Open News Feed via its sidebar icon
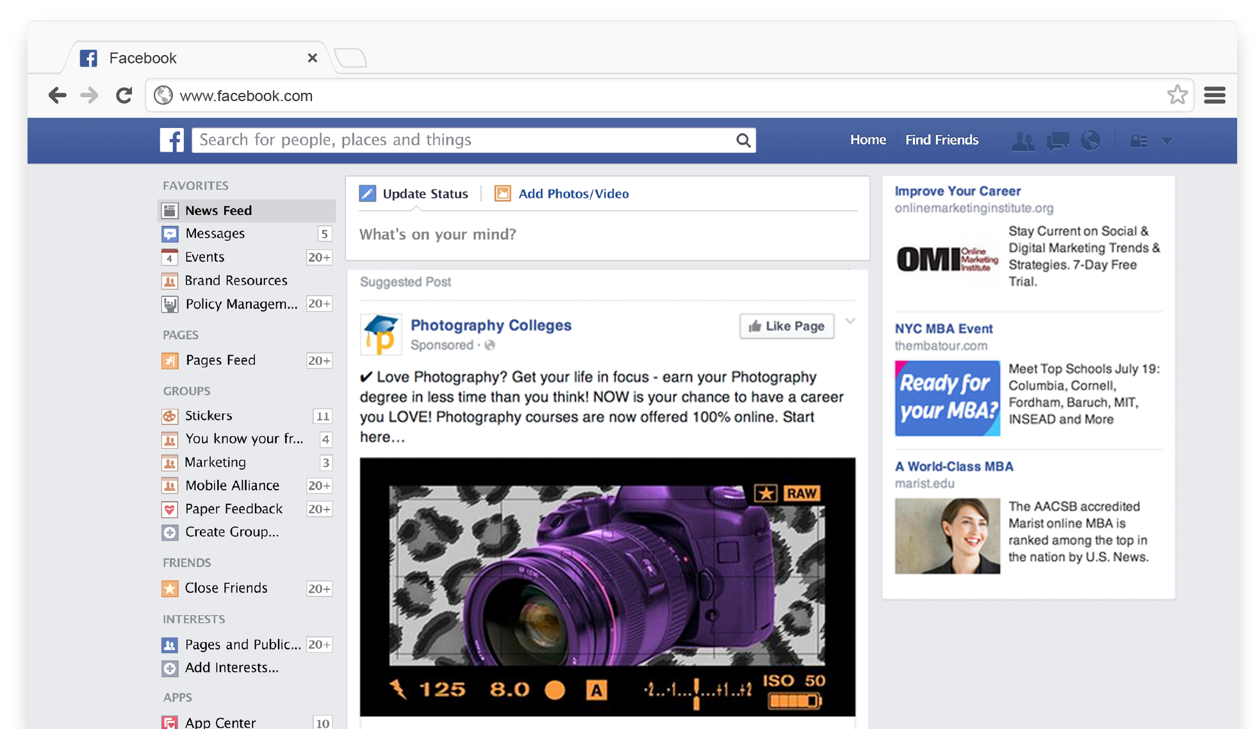This screenshot has height=729, width=1257. (170, 210)
